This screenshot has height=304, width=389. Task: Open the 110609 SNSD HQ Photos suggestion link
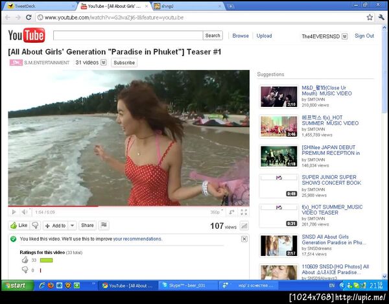[335, 269]
